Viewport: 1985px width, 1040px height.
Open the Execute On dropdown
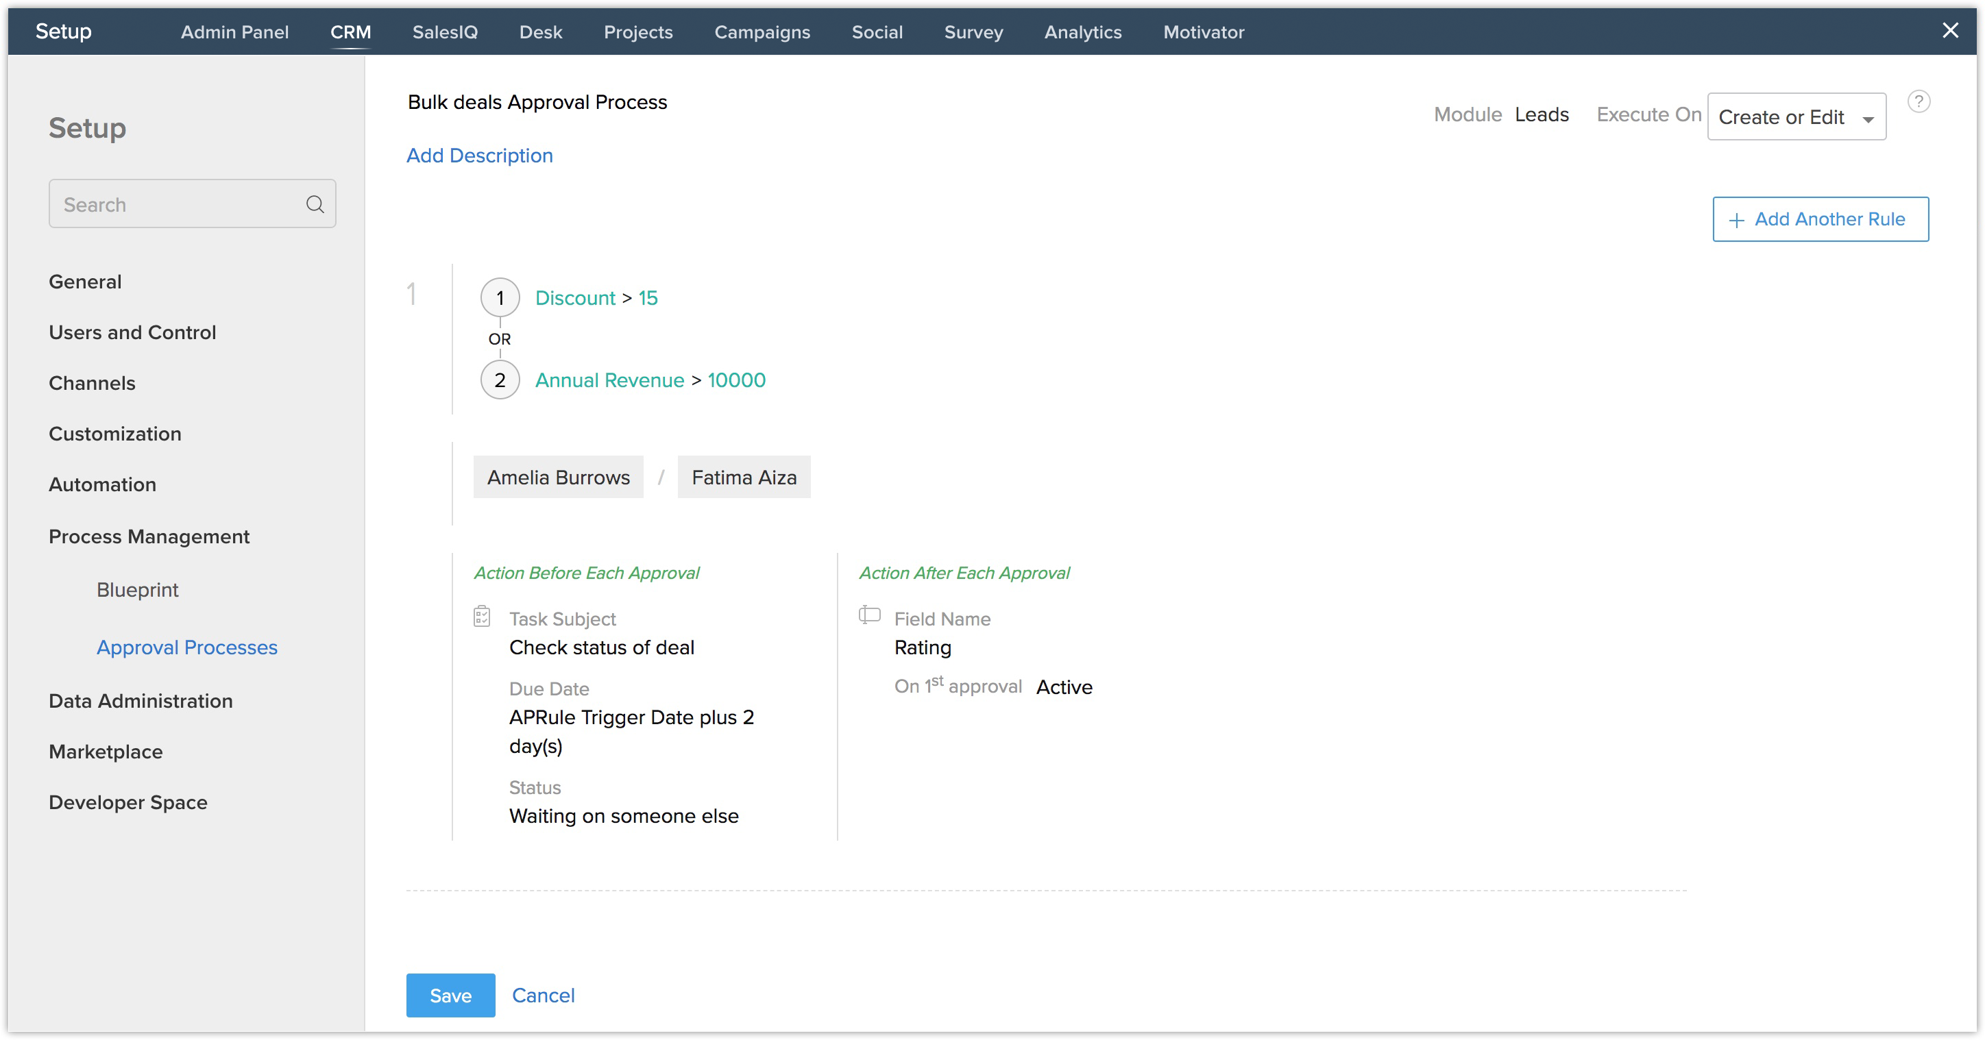coord(1797,116)
